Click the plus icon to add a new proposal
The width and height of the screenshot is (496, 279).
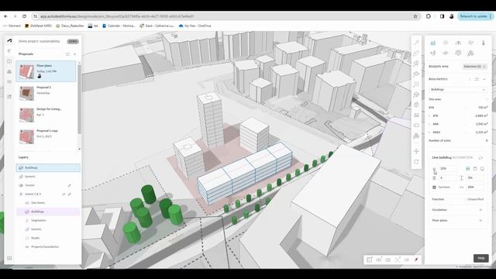click(75, 54)
